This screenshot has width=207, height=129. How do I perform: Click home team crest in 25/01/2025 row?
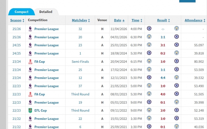pos(149,45)
